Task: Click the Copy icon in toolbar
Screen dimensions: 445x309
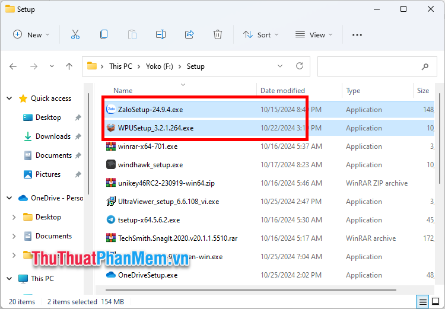Action: click(104, 34)
